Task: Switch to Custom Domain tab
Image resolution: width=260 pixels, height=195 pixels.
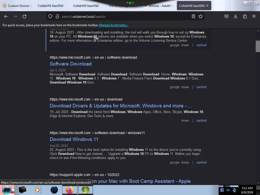Action: pos(18,6)
